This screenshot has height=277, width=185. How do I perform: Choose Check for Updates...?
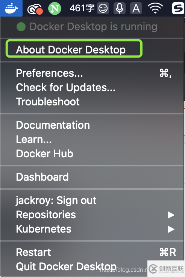coord(92,87)
